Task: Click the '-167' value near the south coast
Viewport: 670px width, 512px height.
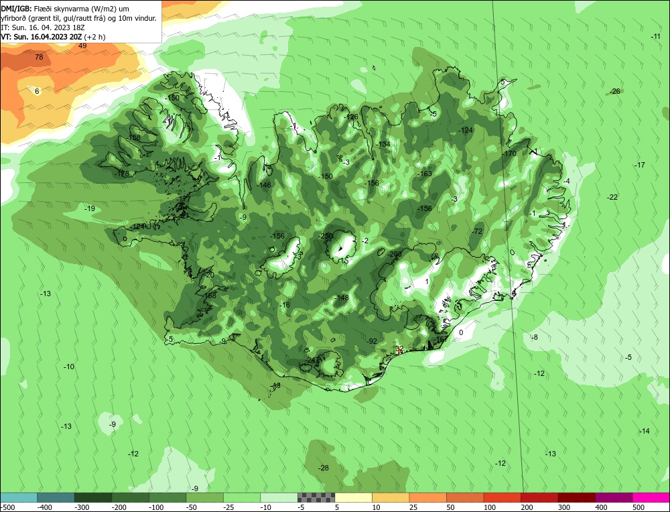Action: 441,339
